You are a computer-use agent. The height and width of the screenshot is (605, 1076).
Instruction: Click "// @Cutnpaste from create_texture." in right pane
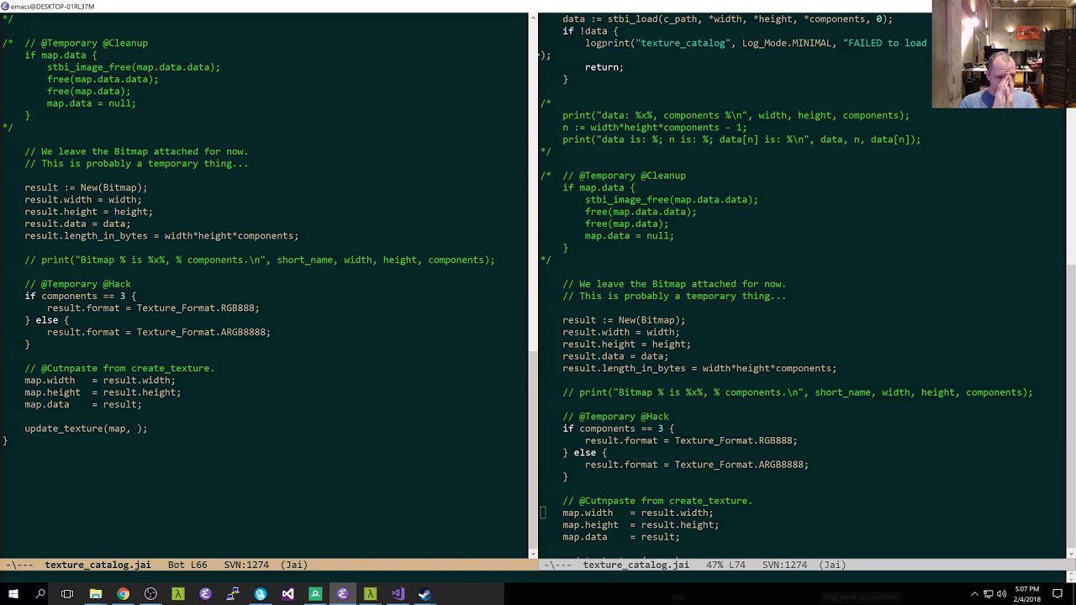coord(657,501)
